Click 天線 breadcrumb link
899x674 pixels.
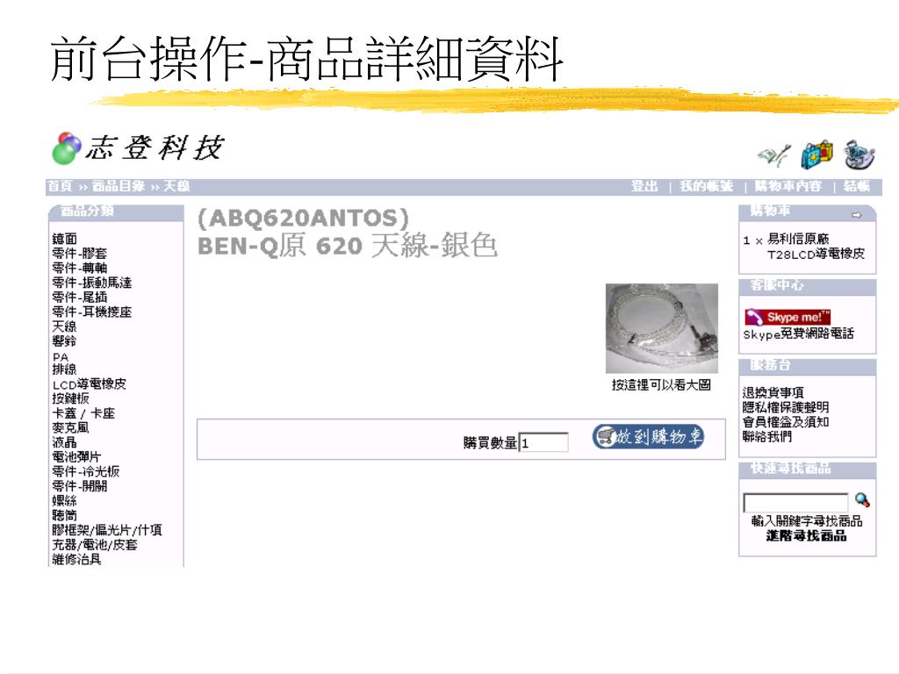[176, 186]
